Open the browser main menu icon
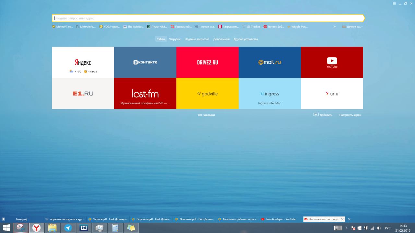Viewport: 415px width, 233px height. point(395,3)
